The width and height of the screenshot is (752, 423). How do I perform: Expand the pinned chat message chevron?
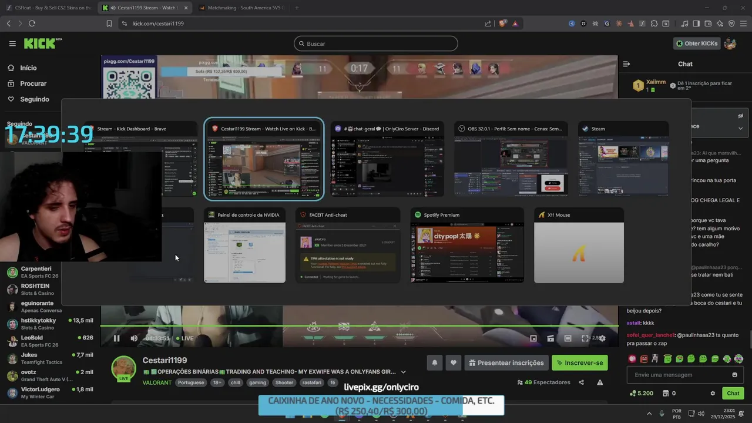(x=740, y=128)
